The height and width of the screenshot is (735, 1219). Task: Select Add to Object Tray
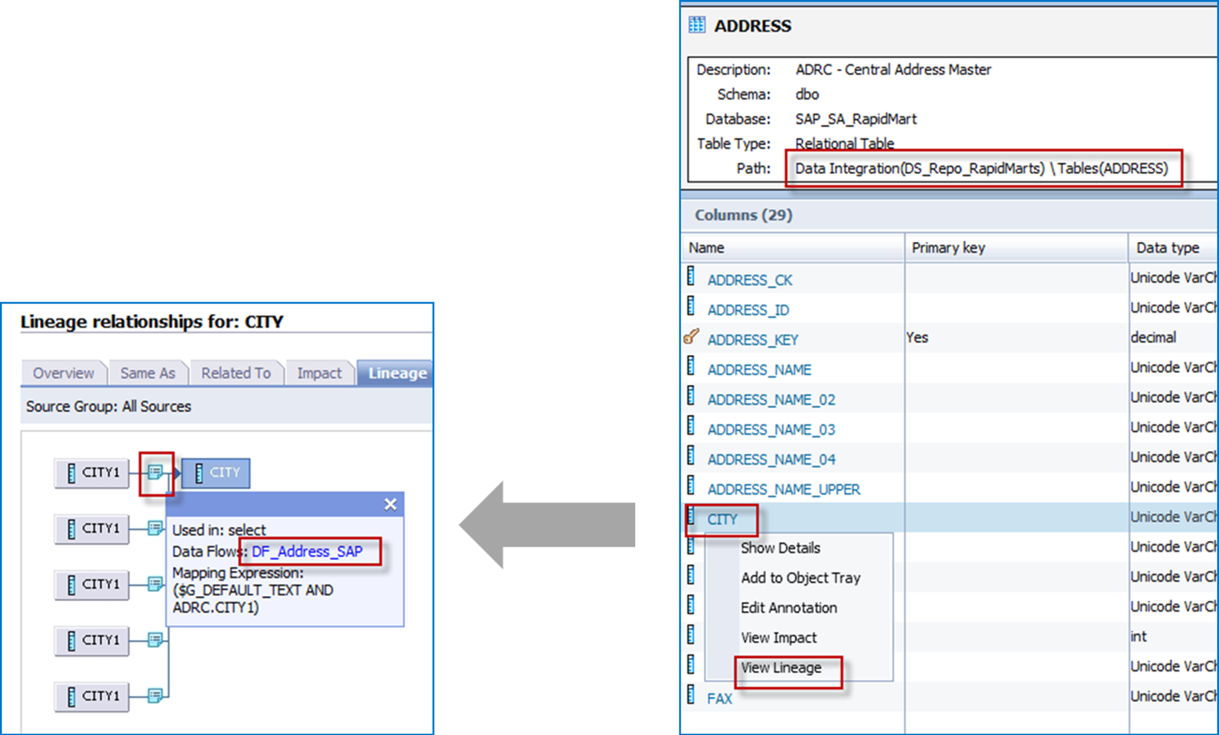[x=800, y=577]
